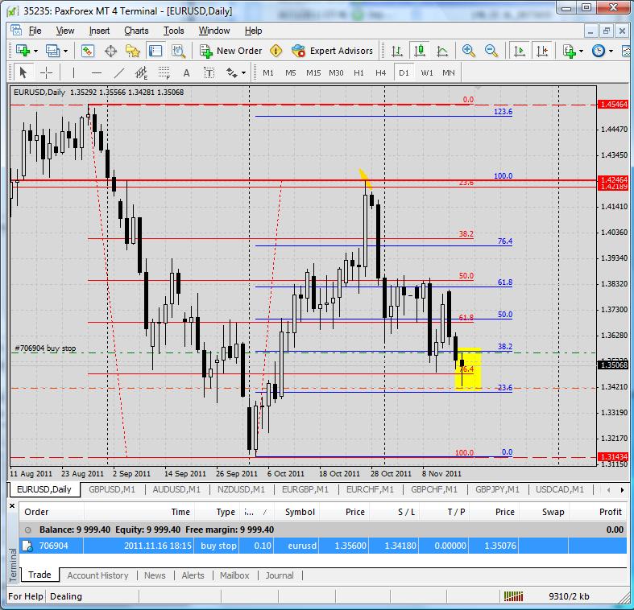Toggle Chart Shift option
Viewport: 634px width, 610px height.
(542, 51)
